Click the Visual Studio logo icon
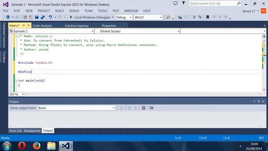Viewport: 268px width, 151px height. (x=5, y=5)
